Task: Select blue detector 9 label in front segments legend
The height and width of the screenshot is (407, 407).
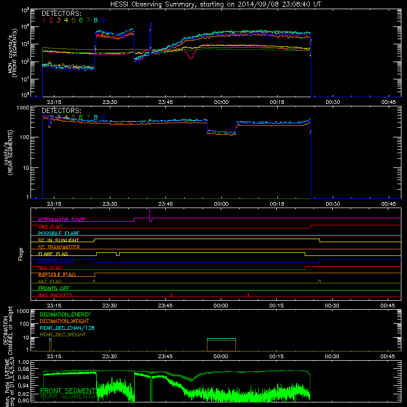Action: [103, 20]
